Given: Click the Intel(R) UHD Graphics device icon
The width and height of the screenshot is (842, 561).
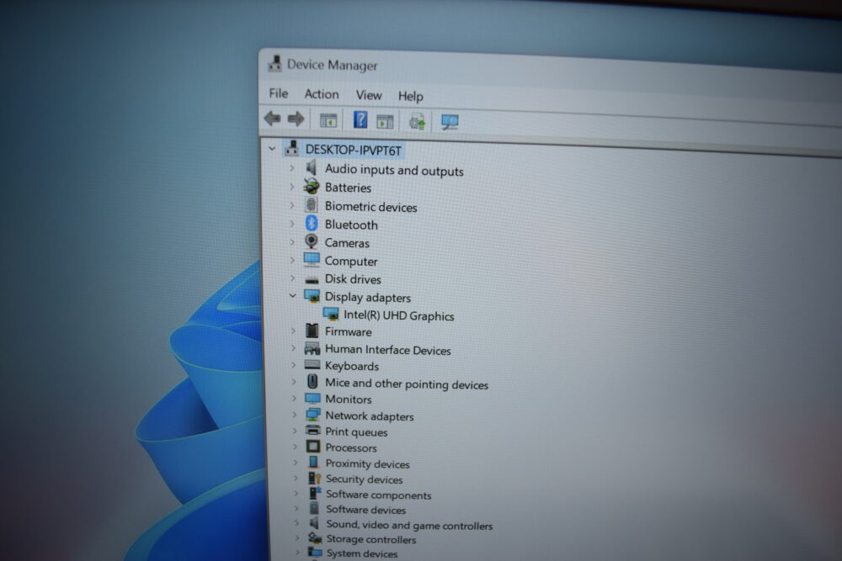Looking at the screenshot, I should pos(331,314).
